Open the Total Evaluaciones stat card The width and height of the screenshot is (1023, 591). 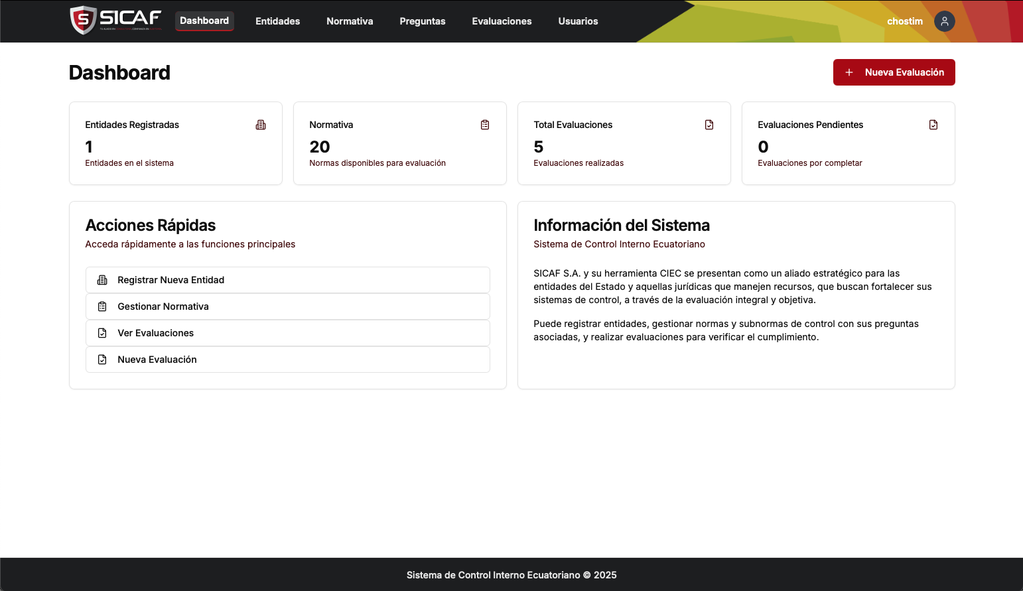[624, 143]
